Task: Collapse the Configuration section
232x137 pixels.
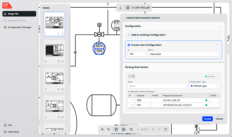Action: (x=221, y=26)
